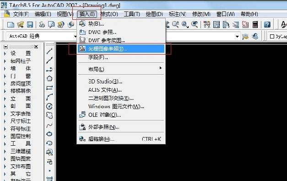
Task: Select the Line draw tool
Action: pyautogui.click(x=49, y=51)
